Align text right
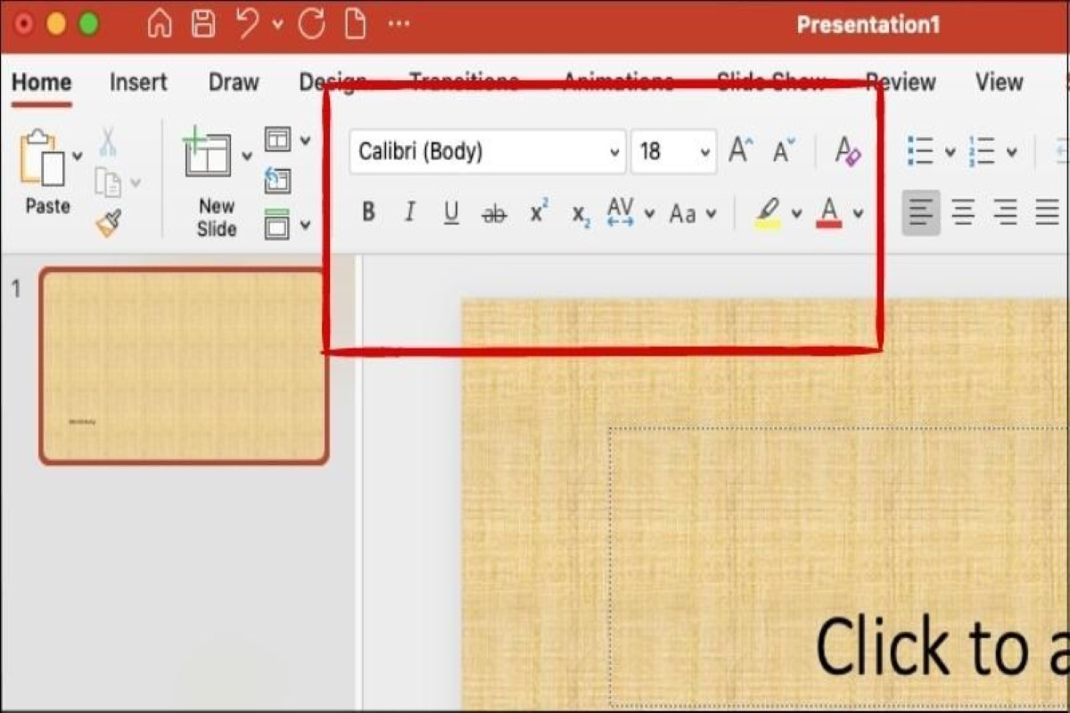 pos(1005,213)
